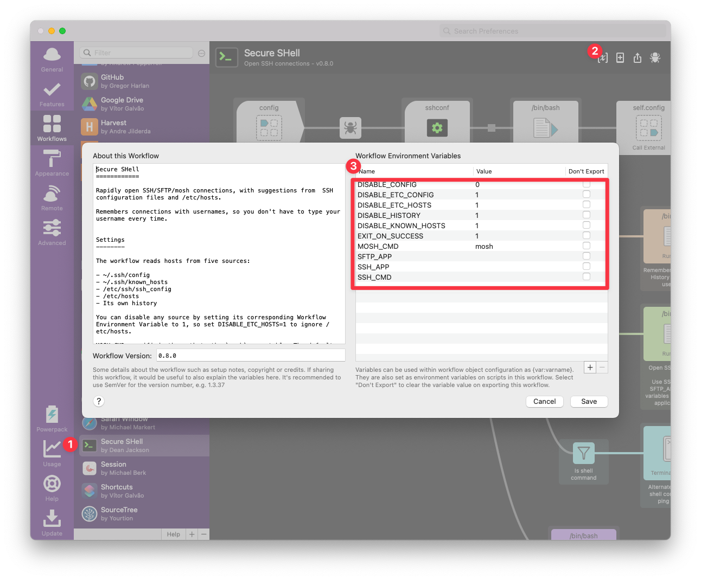
Task: Click the Save button
Action: [589, 402]
